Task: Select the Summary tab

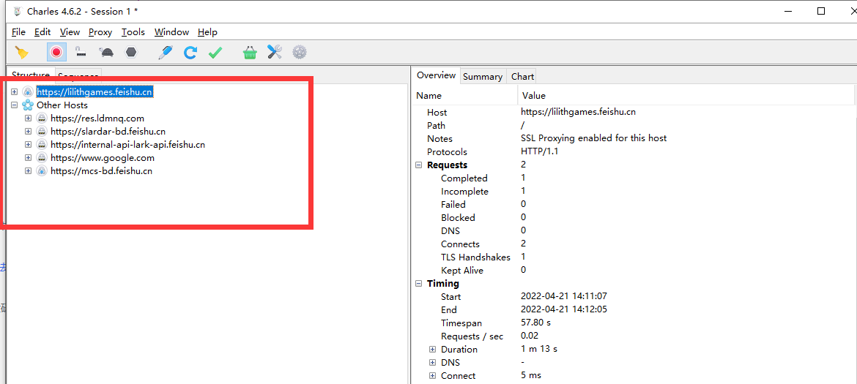Action: point(483,76)
